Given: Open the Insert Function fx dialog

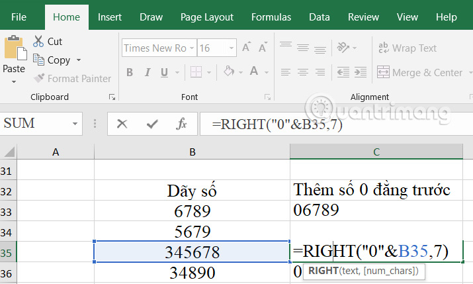Looking at the screenshot, I should click(x=181, y=123).
